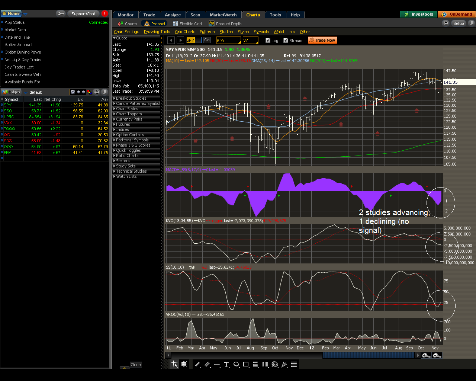476x381 pixels.
Task: Select the Text drawing tool
Action: (x=226, y=364)
